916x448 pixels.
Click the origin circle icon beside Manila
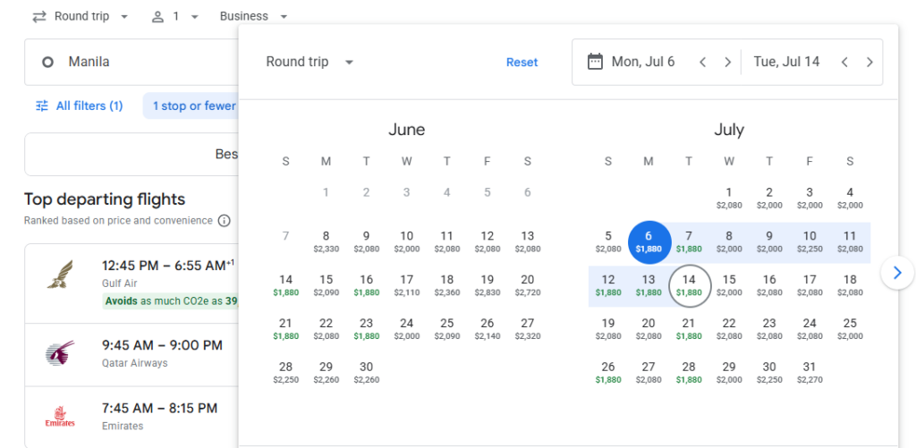click(48, 62)
